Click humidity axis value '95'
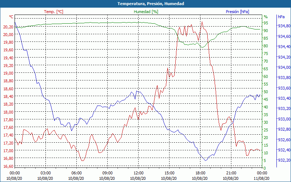The image size is (291, 182). 266,23
